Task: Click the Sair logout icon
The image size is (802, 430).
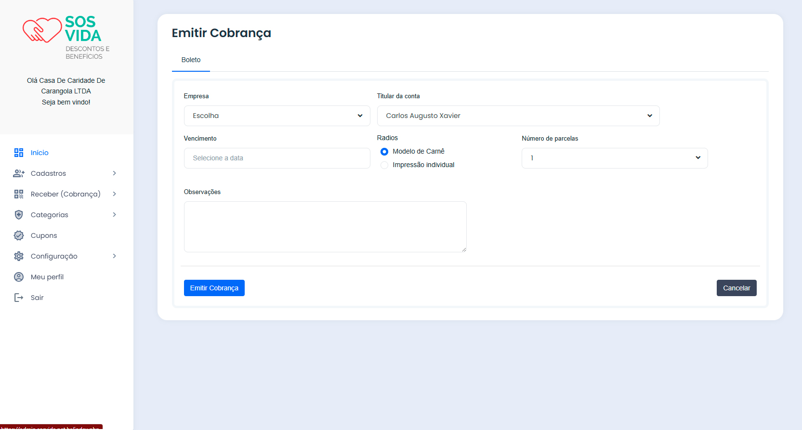Action: tap(19, 298)
